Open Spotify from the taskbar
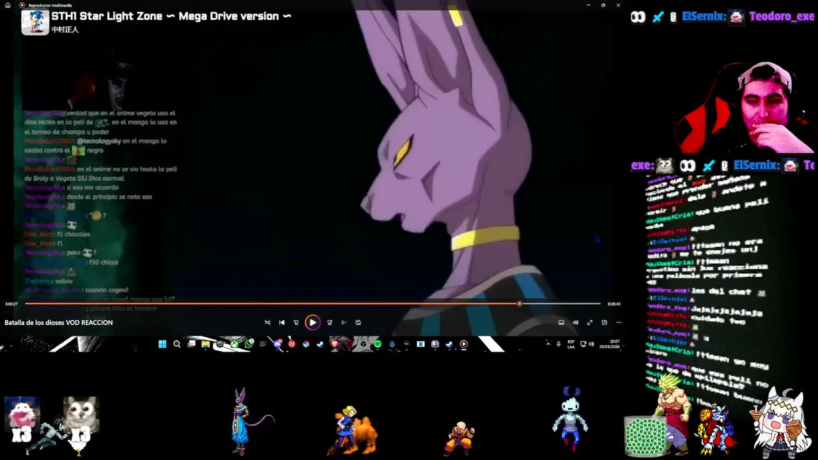Image resolution: width=818 pixels, height=460 pixels. pyautogui.click(x=378, y=344)
